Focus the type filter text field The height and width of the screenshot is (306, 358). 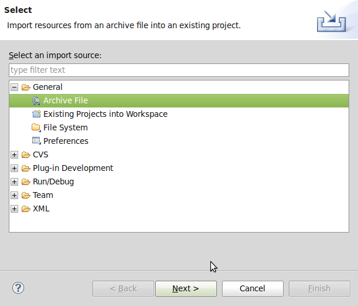[x=176, y=70]
